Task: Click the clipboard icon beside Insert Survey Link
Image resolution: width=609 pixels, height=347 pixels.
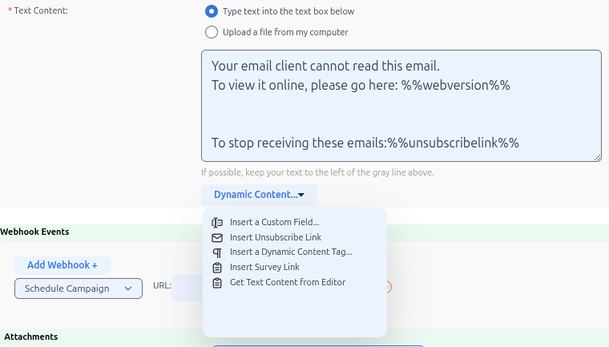Action: coord(217,268)
